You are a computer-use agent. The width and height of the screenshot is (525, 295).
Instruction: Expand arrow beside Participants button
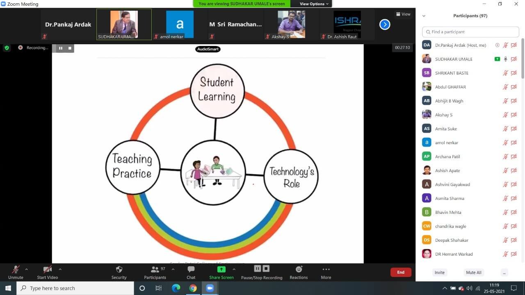click(x=173, y=269)
